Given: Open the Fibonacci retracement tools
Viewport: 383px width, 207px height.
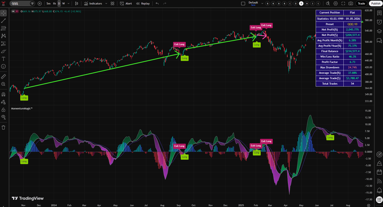Looking at the screenshot, I should click(x=4, y=28).
